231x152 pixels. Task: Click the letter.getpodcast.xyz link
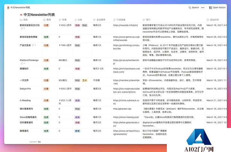(126, 124)
